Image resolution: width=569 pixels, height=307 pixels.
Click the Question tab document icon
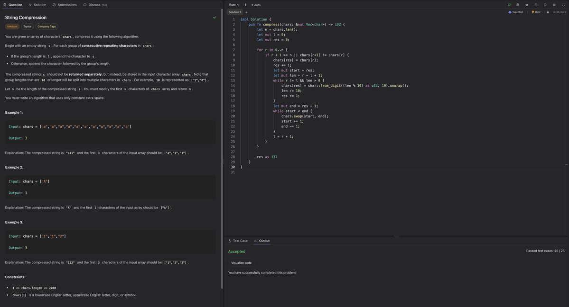pos(5,5)
